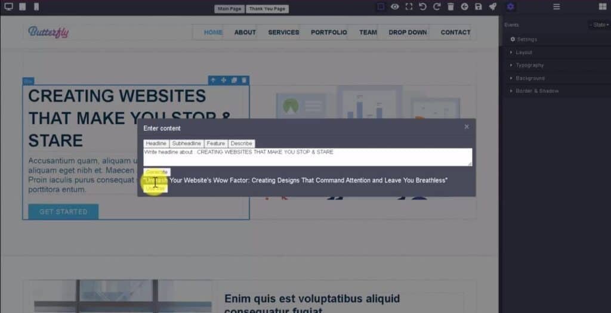Open style manager gear icon in toolbar
The height and width of the screenshot is (313, 611).
[511, 7]
